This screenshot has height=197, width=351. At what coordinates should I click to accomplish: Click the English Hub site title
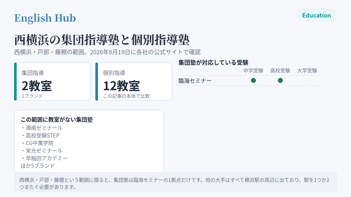point(45,18)
